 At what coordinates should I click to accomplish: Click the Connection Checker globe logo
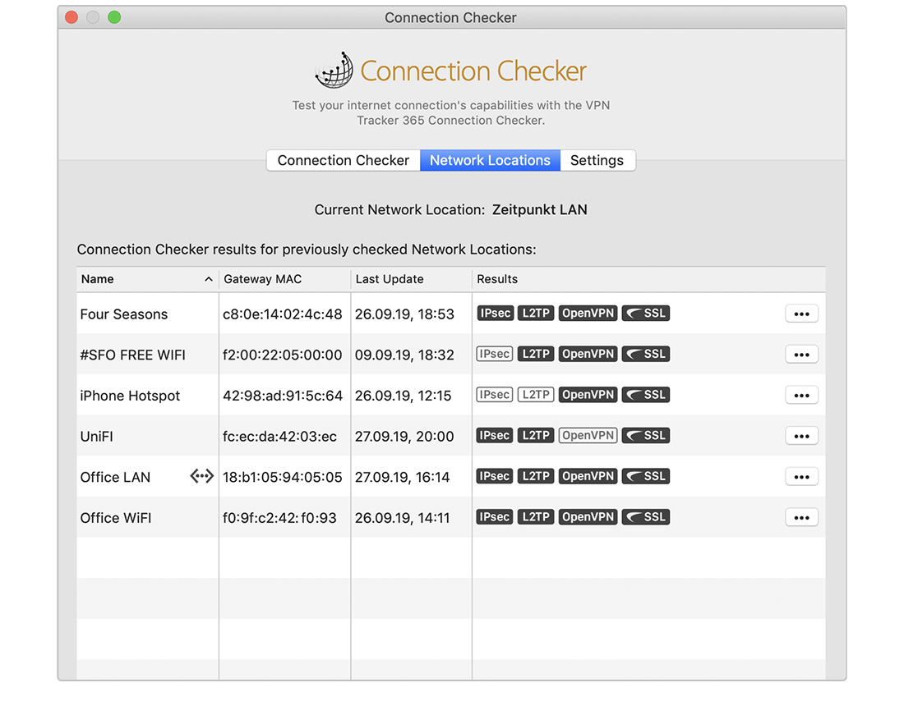tap(334, 71)
